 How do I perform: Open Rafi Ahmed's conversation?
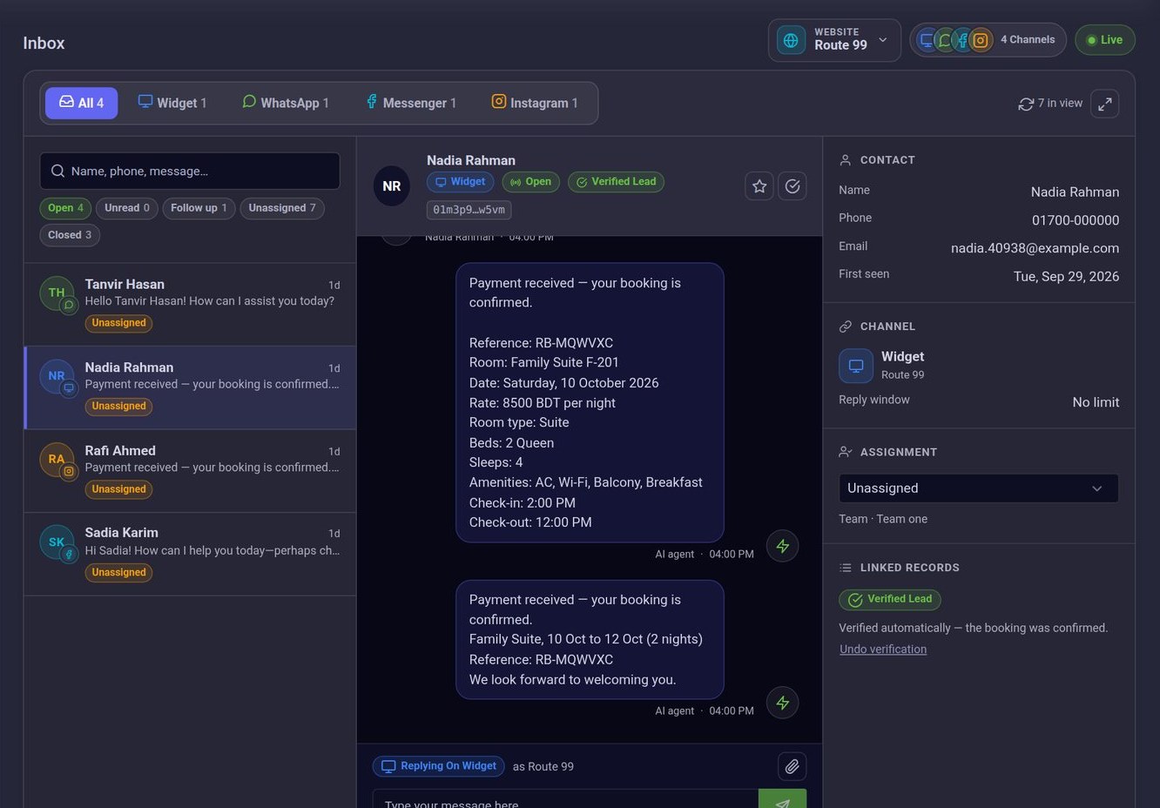190,471
